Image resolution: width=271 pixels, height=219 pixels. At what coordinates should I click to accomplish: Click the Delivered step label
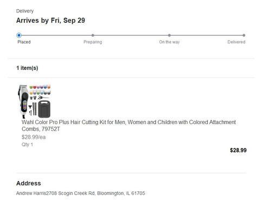coord(236,42)
